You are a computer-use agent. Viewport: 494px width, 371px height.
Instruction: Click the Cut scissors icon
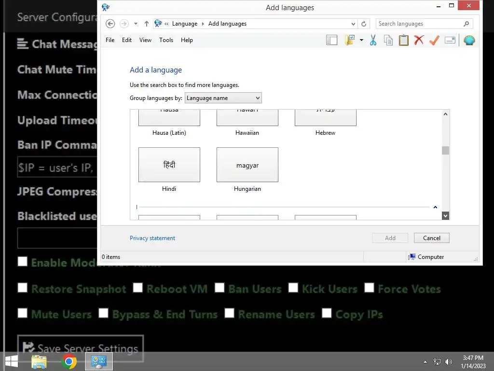click(373, 40)
